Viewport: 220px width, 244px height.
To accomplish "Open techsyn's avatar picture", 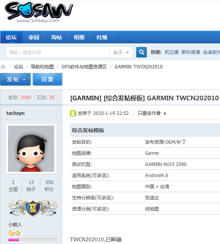I will [x=31, y=149].
